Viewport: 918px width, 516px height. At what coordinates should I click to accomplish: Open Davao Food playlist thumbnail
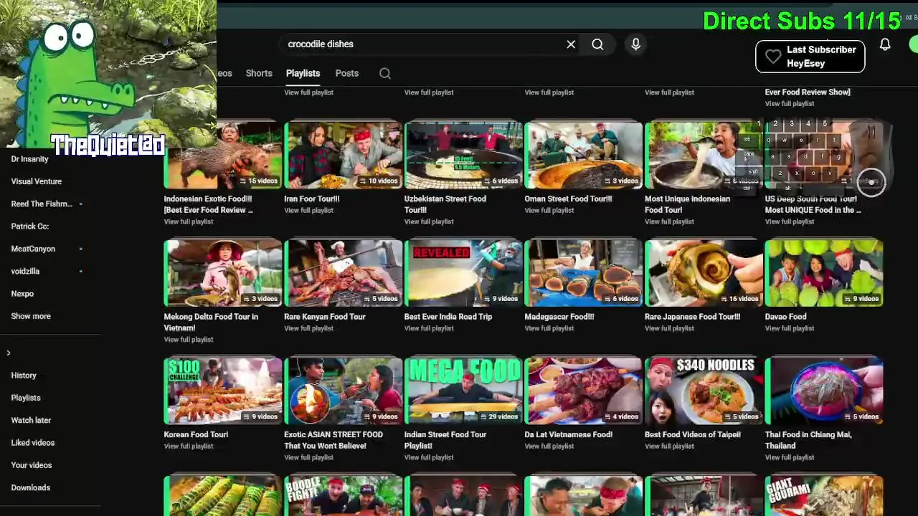(x=824, y=273)
